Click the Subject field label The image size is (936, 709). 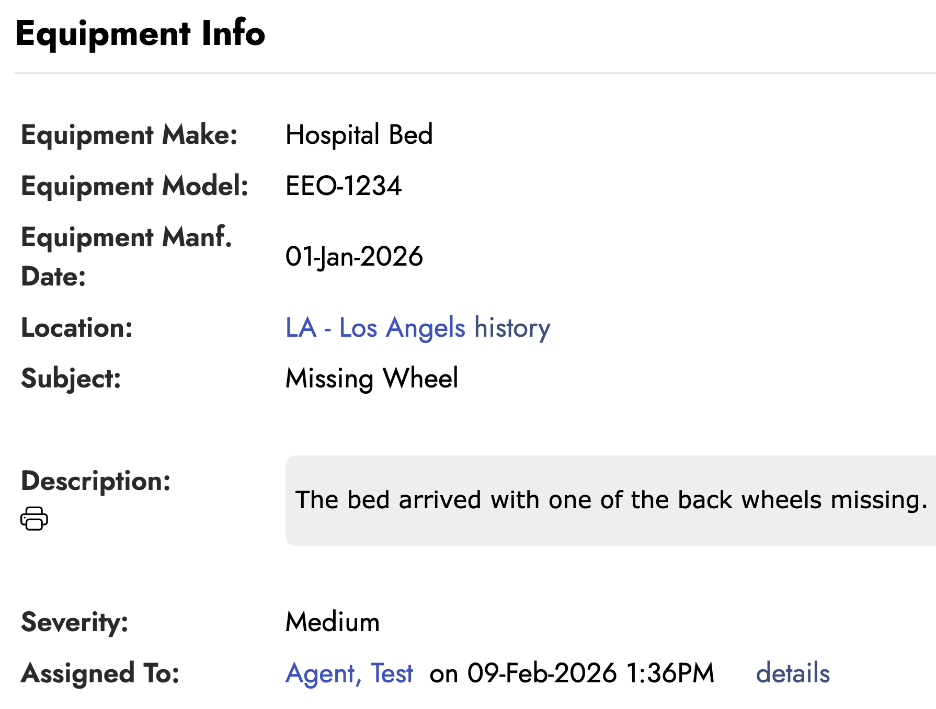coord(71,379)
